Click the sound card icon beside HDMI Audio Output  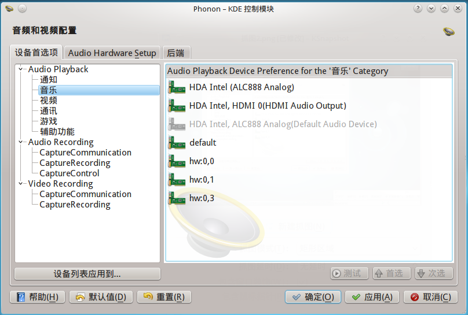pos(177,106)
